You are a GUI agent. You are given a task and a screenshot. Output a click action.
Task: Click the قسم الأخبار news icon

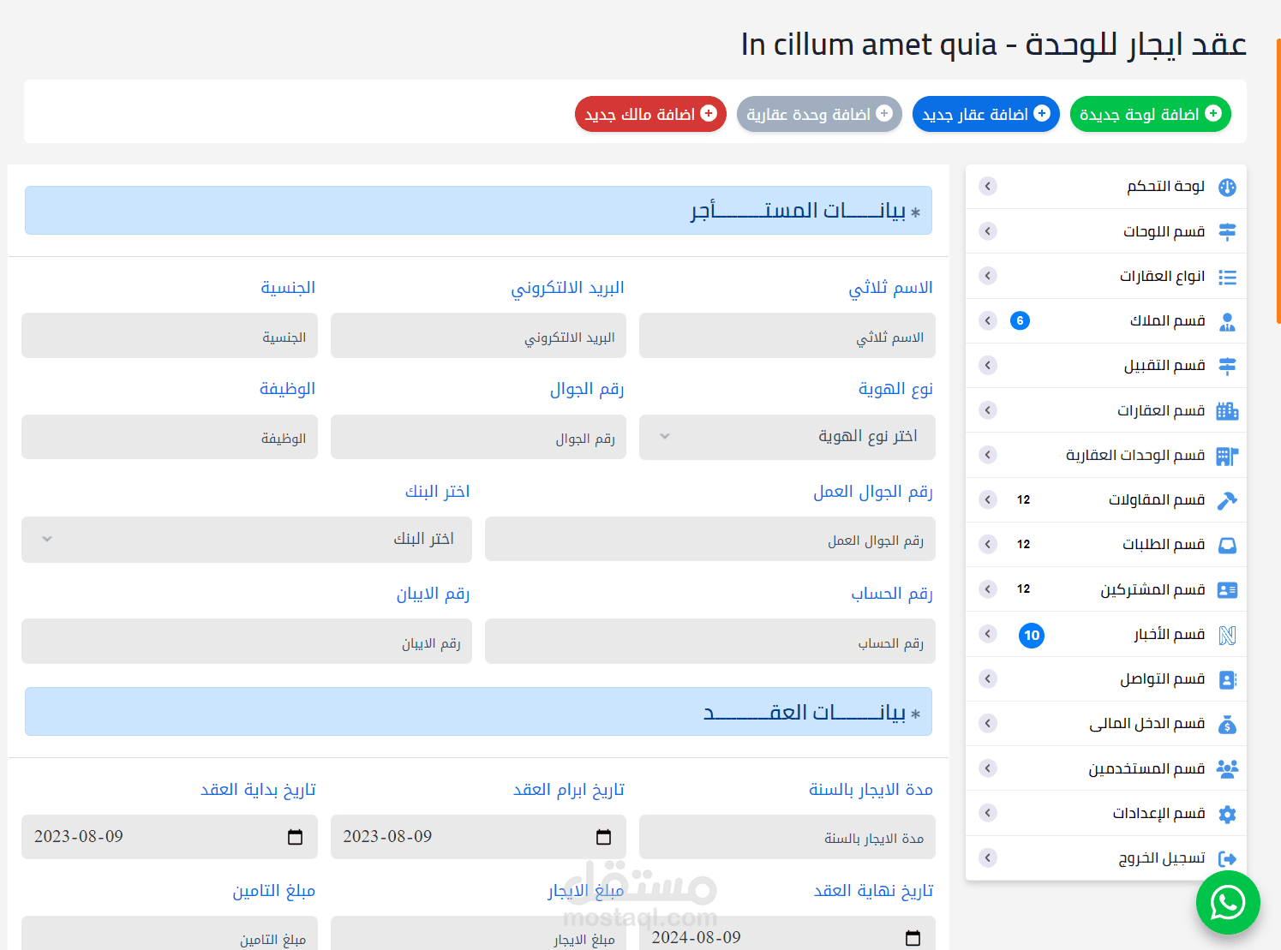tap(1228, 634)
